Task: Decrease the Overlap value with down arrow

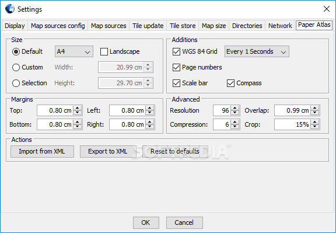Action: pos(315,113)
